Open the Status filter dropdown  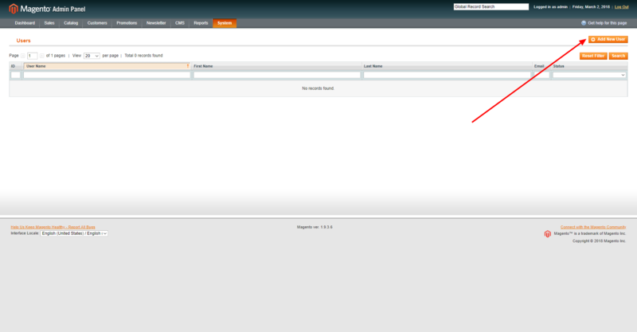(x=589, y=75)
